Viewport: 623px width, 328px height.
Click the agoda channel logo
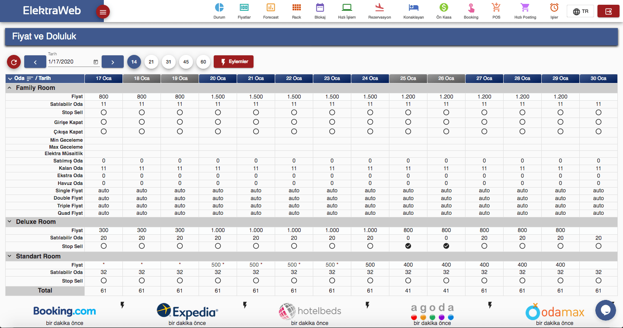[x=432, y=312]
